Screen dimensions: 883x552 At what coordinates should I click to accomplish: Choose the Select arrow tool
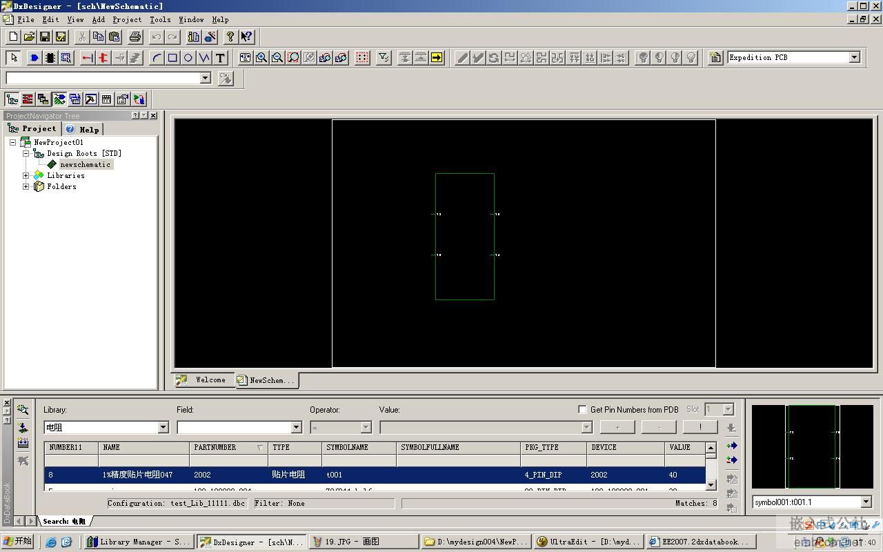pos(13,57)
